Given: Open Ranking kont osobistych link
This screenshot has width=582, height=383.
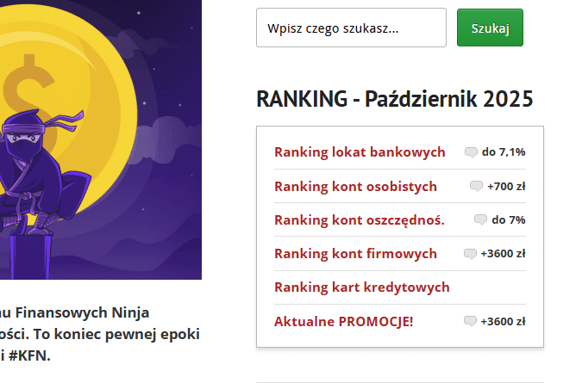Looking at the screenshot, I should [x=355, y=186].
